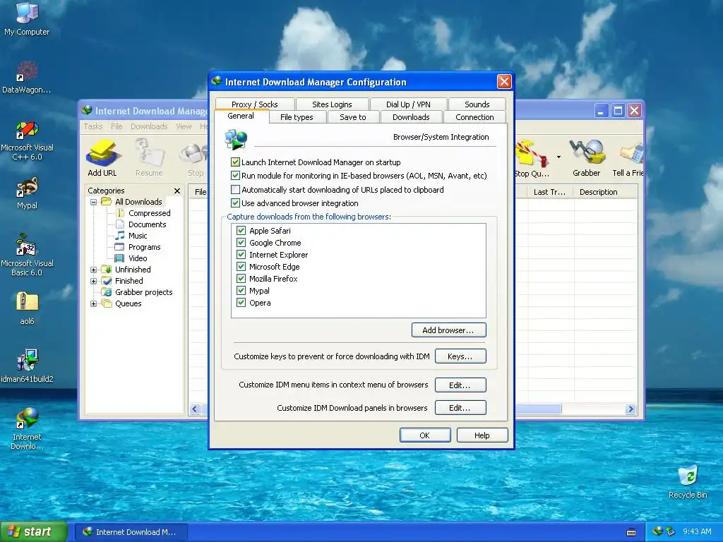This screenshot has width=723, height=542.
Task: Click the Last Try column header
Action: 550,192
